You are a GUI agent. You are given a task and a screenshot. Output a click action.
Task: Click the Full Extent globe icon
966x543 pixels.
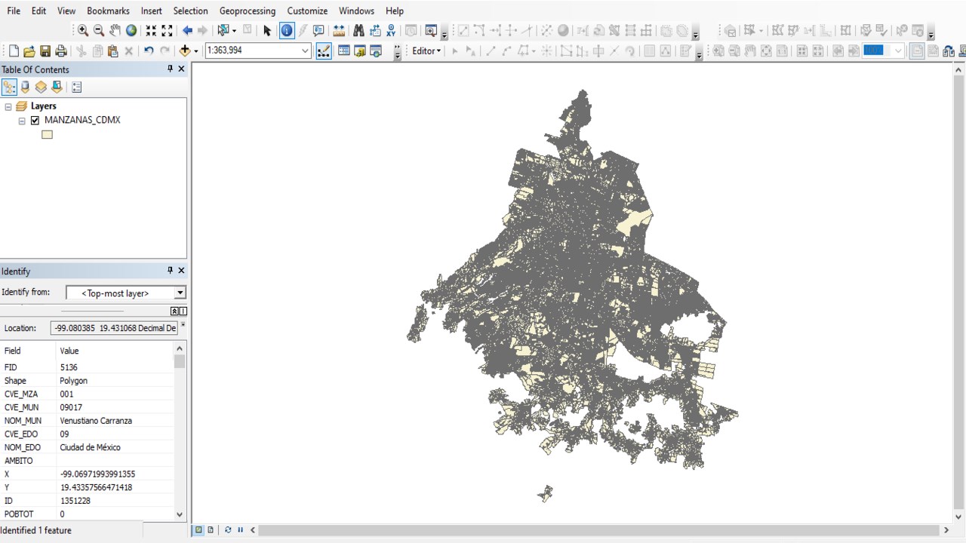pyautogui.click(x=131, y=31)
